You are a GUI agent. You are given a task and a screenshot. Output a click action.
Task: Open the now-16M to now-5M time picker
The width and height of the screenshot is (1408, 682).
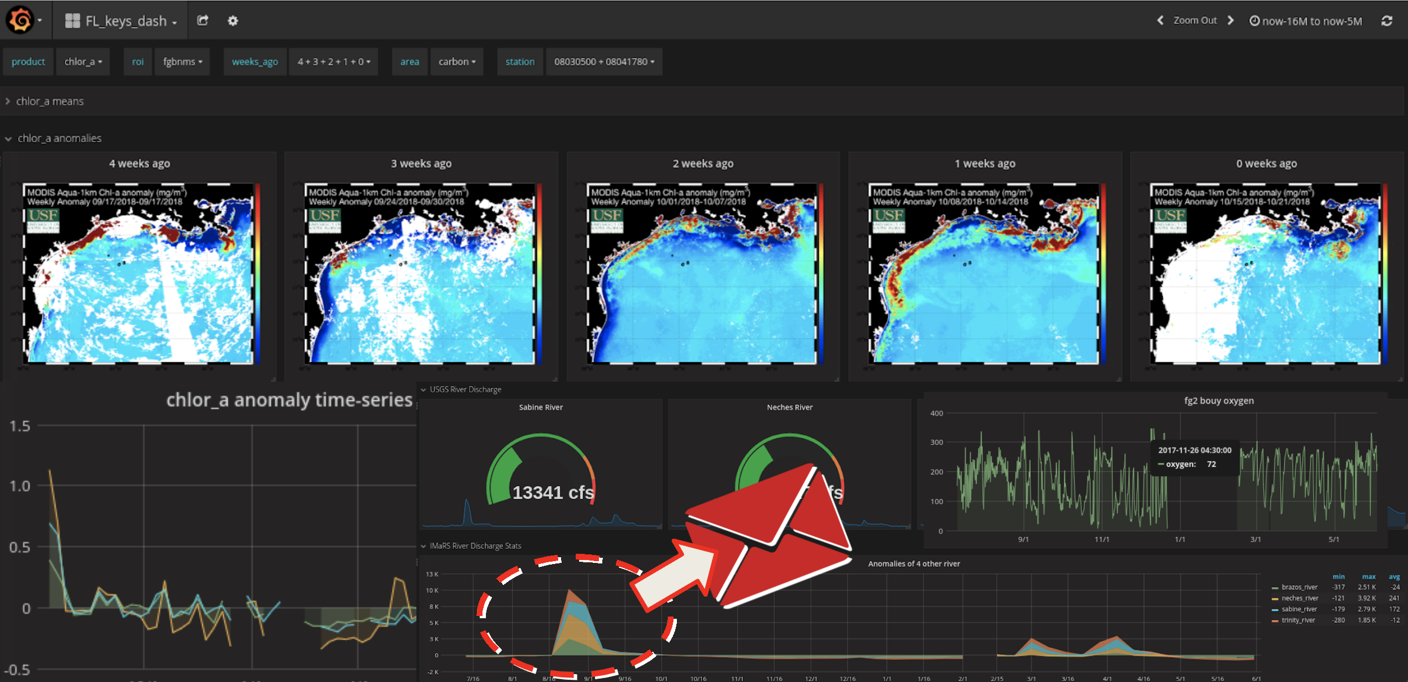1305,21
